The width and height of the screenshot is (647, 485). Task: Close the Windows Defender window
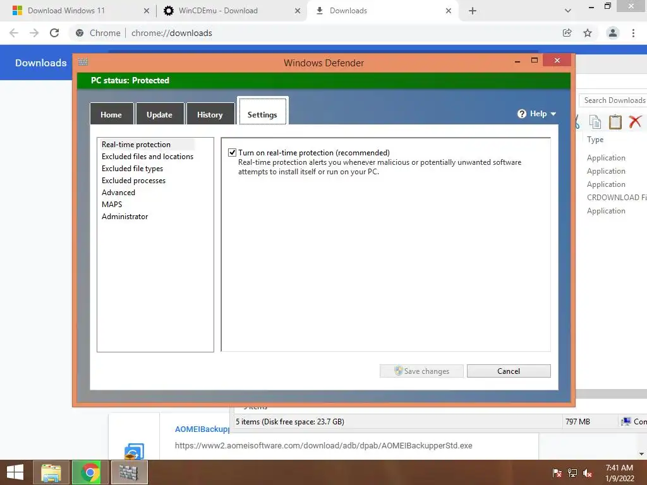(557, 60)
